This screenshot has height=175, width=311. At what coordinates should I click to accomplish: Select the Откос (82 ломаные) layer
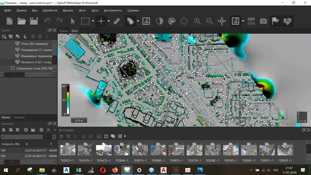[35, 44]
